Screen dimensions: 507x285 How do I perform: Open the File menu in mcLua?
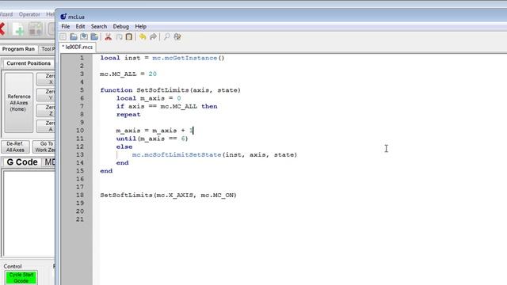pyautogui.click(x=66, y=26)
